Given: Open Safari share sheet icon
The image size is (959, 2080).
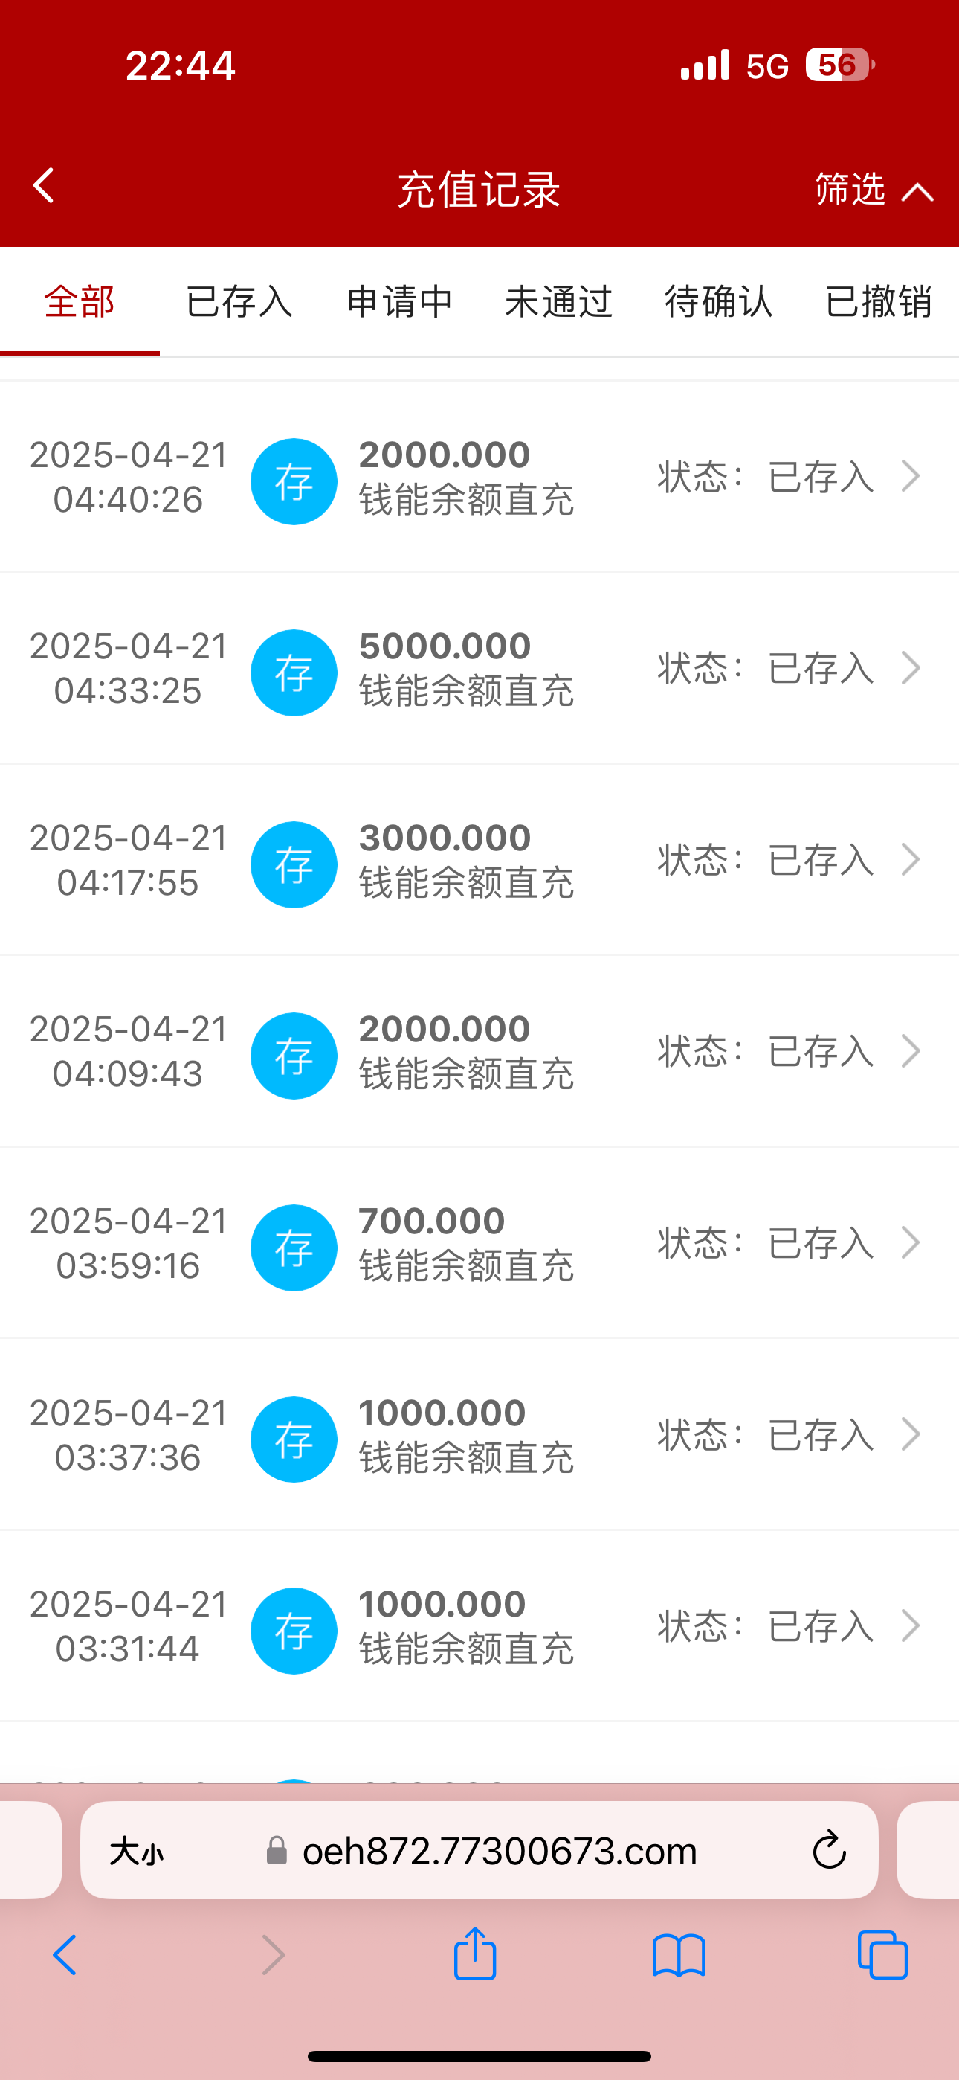Looking at the screenshot, I should point(474,1954).
